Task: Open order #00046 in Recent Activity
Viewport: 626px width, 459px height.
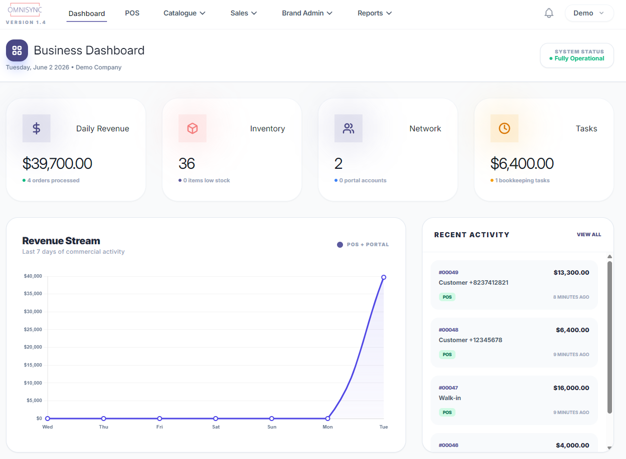Action: (514, 443)
